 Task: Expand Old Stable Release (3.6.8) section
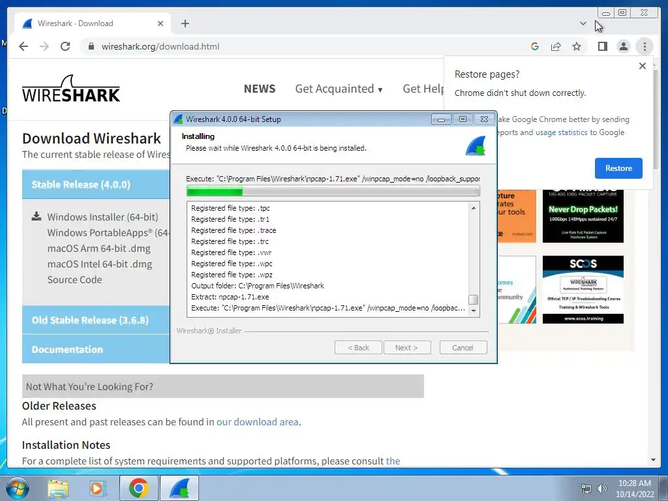point(97,320)
